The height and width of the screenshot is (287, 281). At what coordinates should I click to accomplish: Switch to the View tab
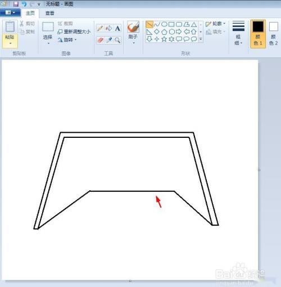pos(49,13)
